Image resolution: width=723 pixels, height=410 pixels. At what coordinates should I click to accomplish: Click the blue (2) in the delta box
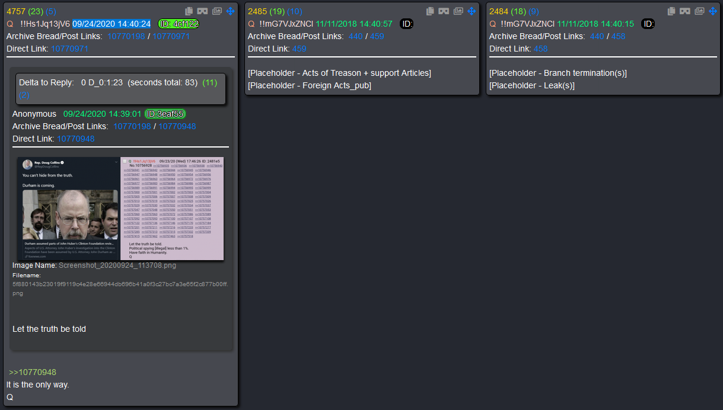pos(24,95)
